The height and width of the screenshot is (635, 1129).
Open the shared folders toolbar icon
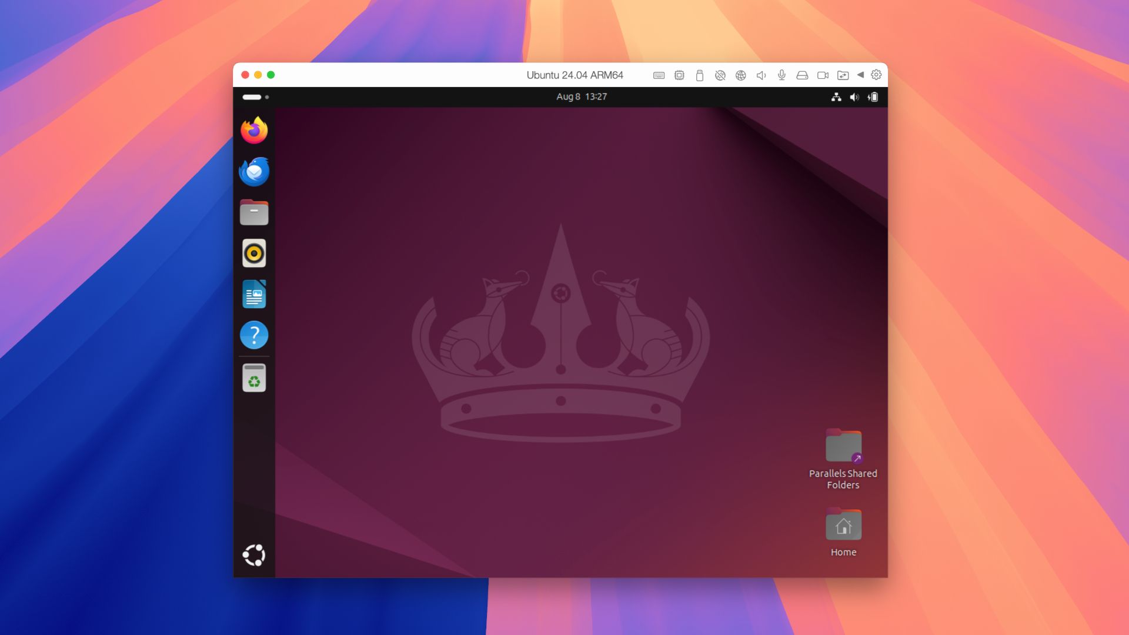(x=843, y=75)
